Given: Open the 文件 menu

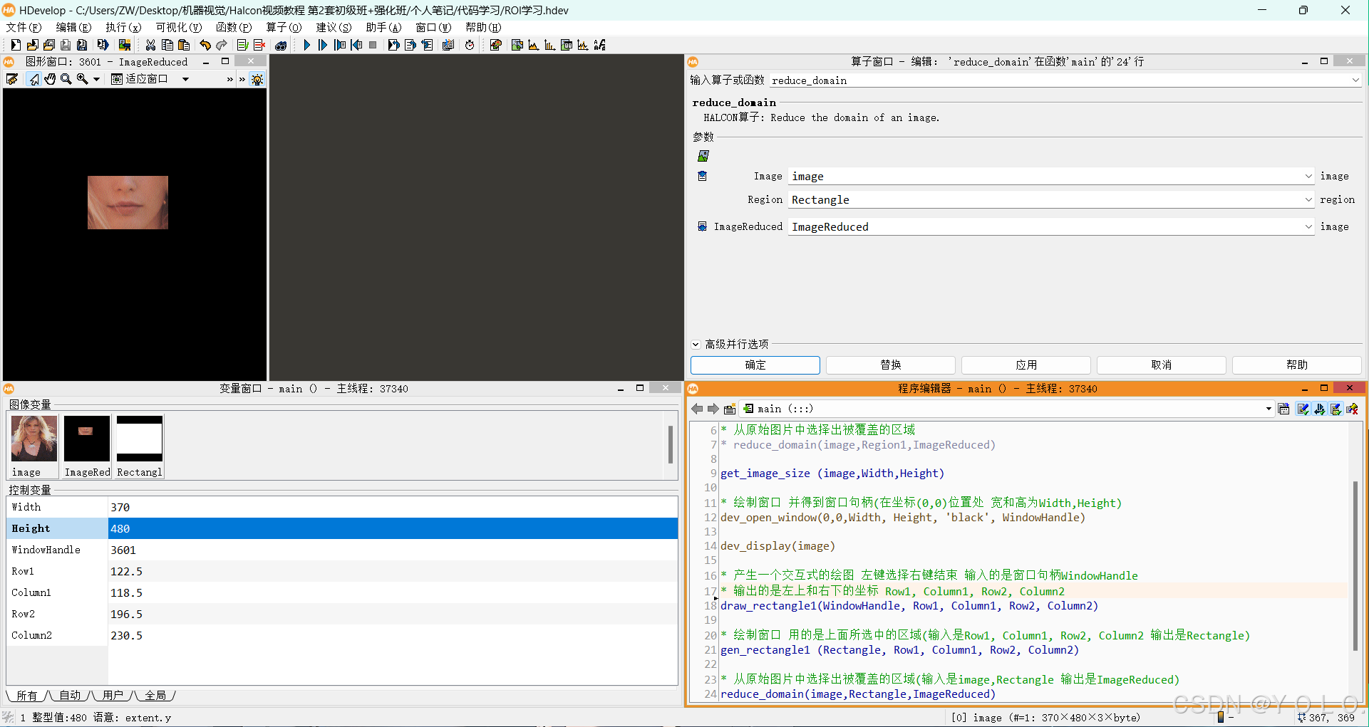Looking at the screenshot, I should click(x=24, y=27).
